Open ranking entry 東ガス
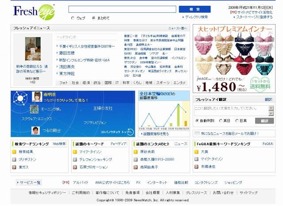Screen dimensions: 283x206 23,167
